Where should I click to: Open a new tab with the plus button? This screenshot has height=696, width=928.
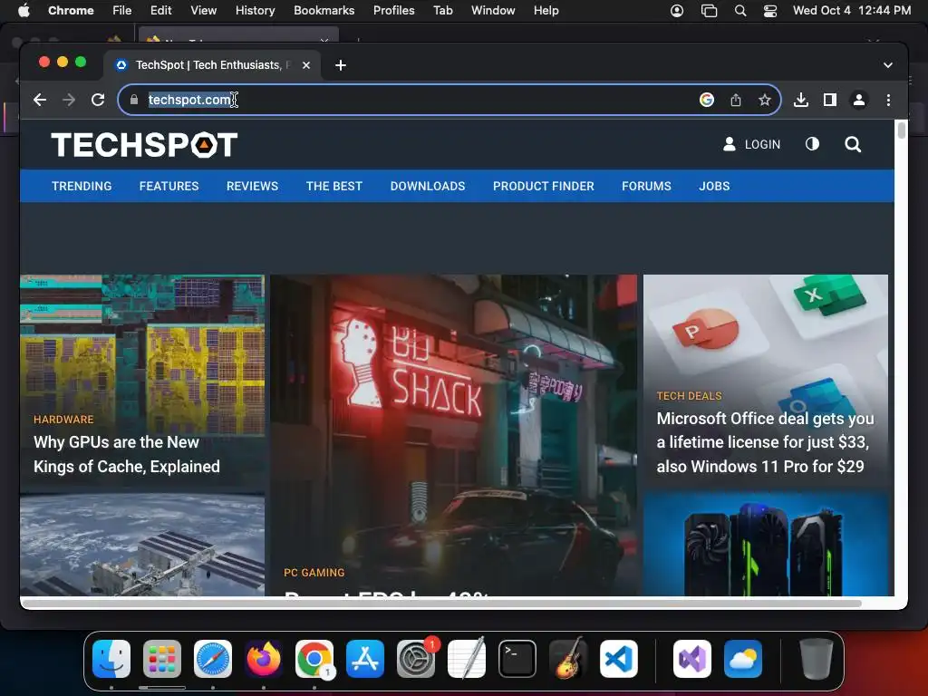click(341, 65)
